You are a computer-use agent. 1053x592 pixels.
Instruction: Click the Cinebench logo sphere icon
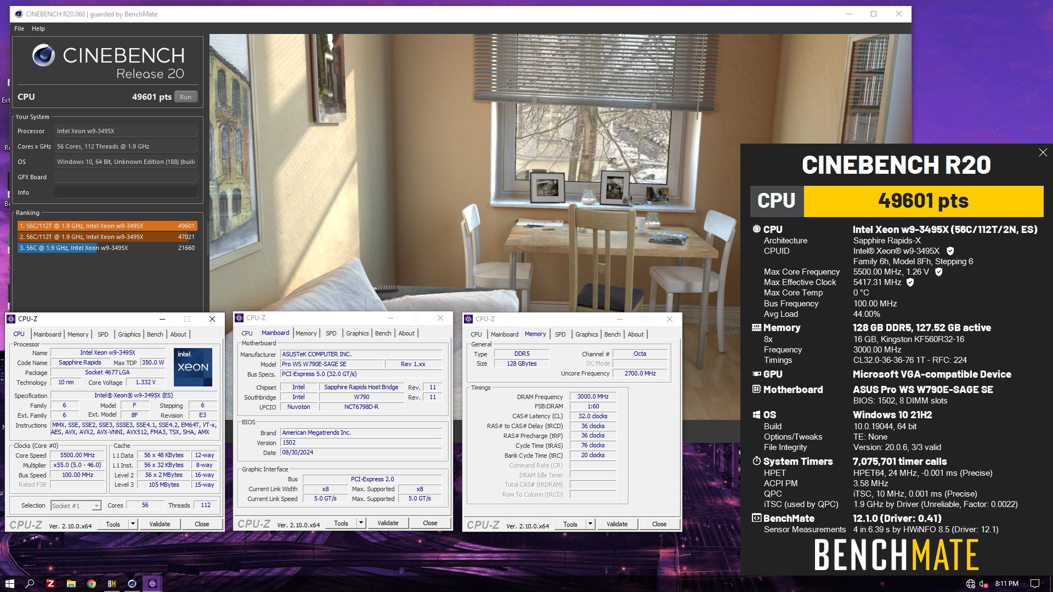point(43,56)
